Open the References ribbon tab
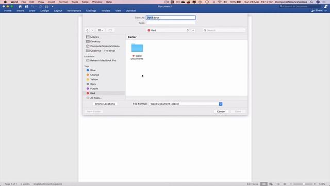The width and height of the screenshot is (330, 186). [74, 11]
